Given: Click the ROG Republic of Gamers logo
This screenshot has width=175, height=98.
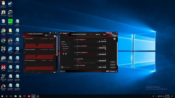Looking at the screenshot, I should pyautogui.click(x=64, y=33).
